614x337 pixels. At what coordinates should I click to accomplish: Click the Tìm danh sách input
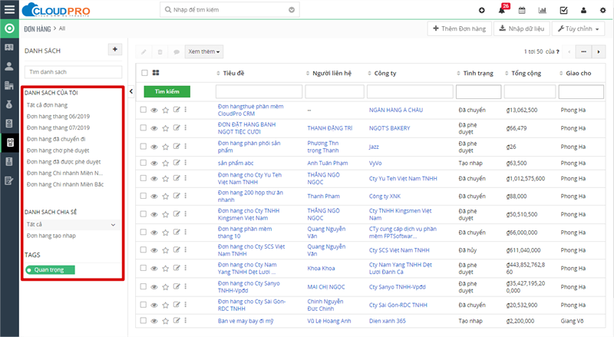(73, 71)
